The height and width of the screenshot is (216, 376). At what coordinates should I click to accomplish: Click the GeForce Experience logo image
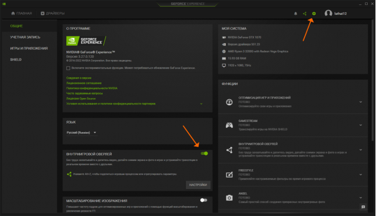(86, 41)
